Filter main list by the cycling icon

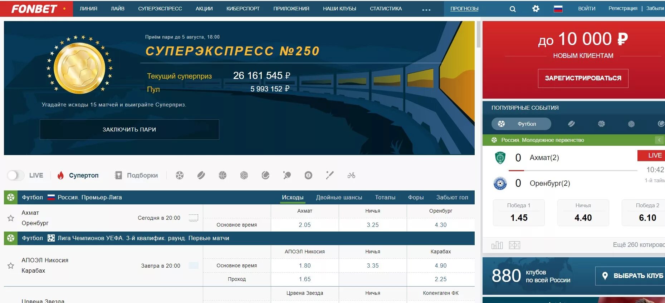[x=351, y=175]
